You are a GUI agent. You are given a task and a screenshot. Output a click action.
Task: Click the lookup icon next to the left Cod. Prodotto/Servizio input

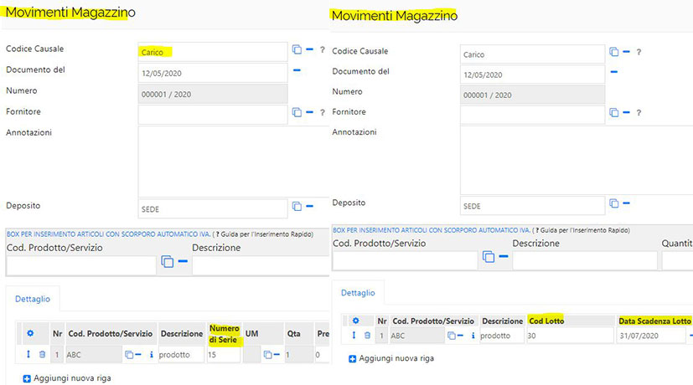(x=167, y=262)
